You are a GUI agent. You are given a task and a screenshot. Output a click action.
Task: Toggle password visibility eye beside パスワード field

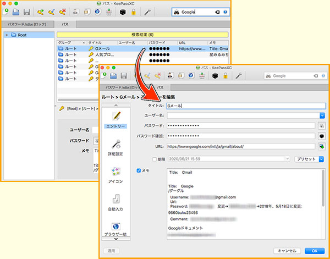[x=321, y=126]
